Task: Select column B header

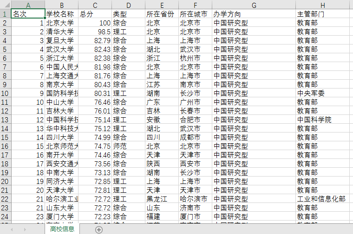Action: [x=62, y=5]
